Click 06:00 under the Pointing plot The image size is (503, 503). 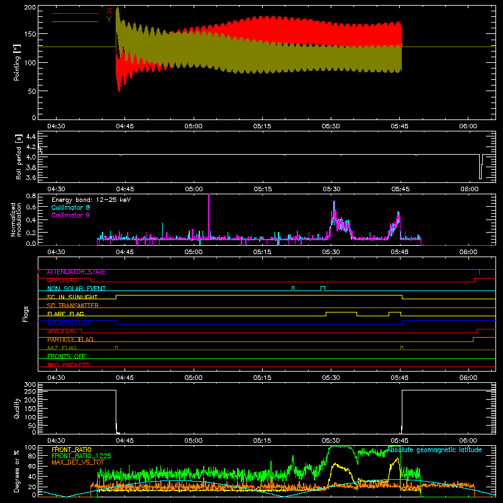coord(468,126)
